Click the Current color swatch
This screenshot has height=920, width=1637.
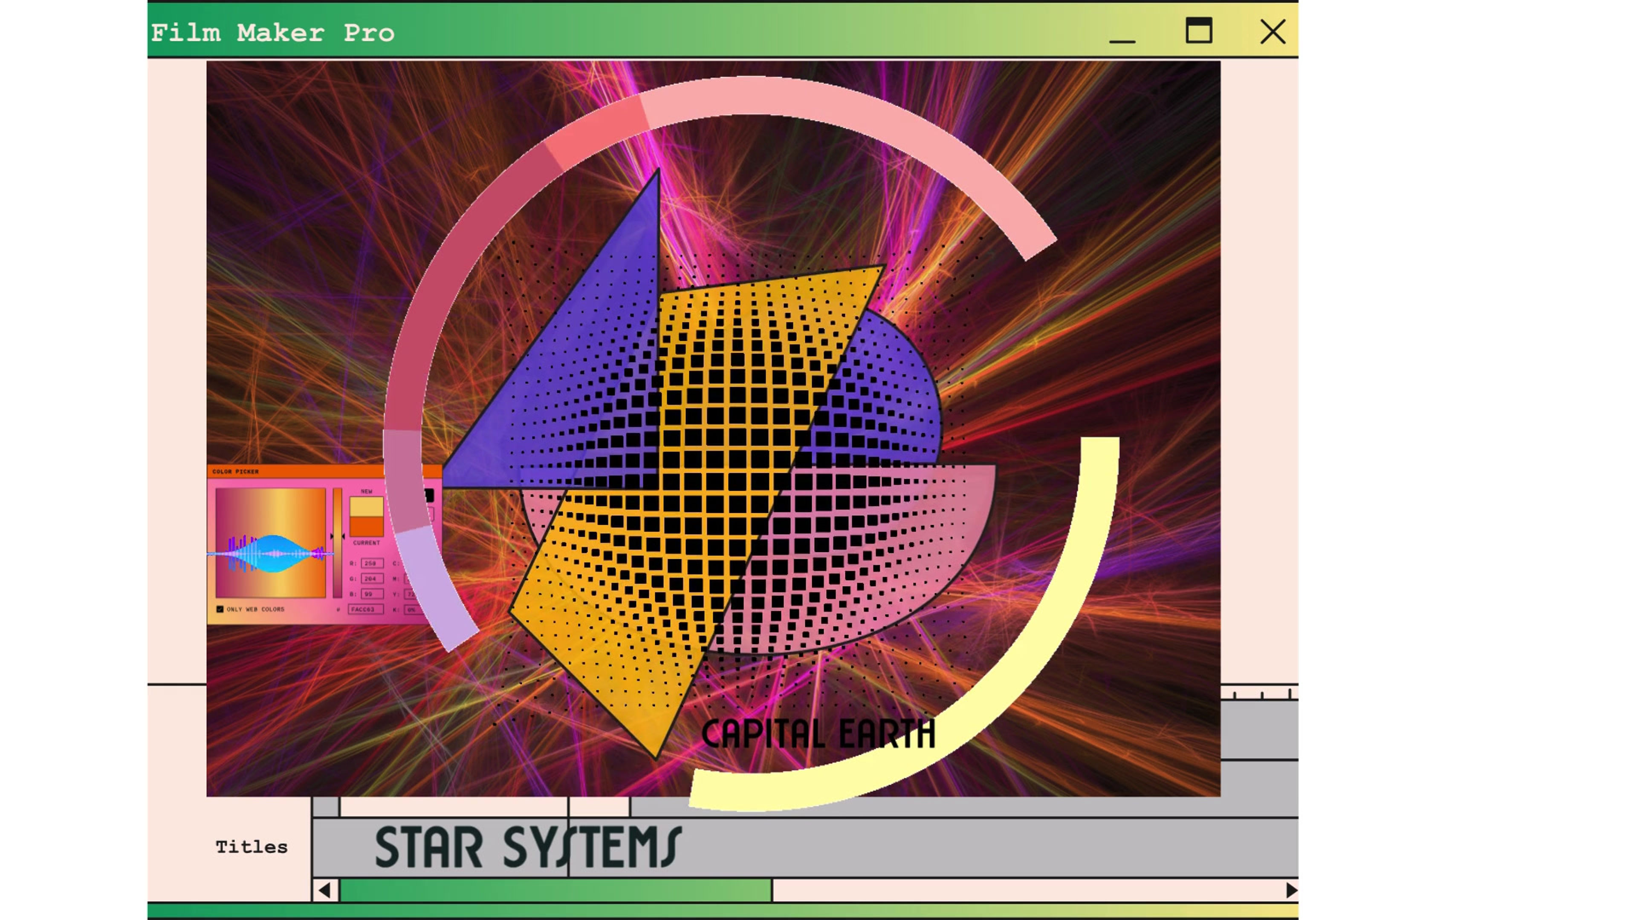(367, 527)
